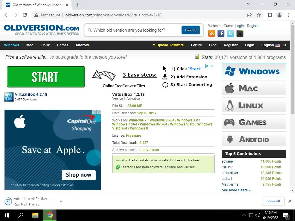Click Register in the black nav bar
This screenshot has height=221, width=295.
tap(231, 45)
